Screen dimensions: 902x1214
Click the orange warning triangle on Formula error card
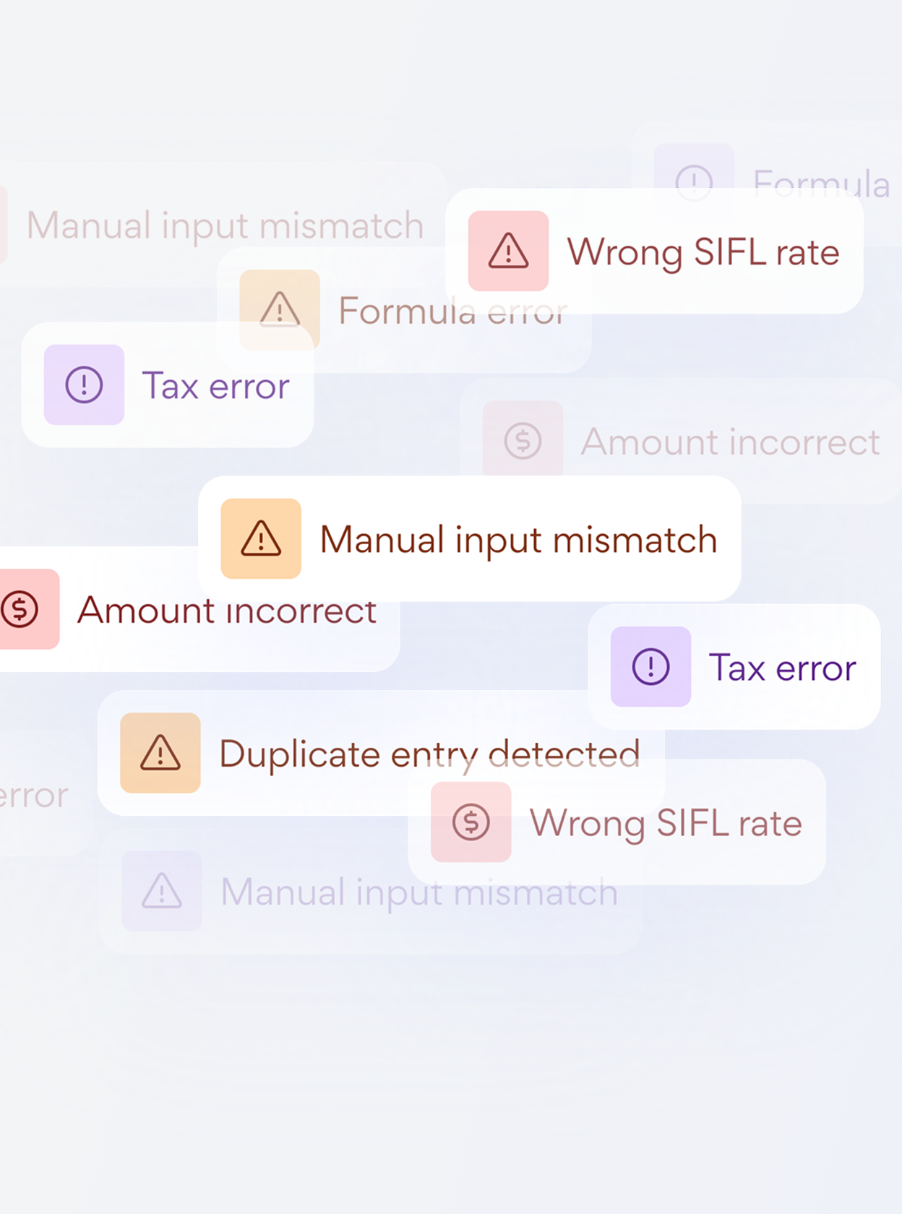[x=280, y=309]
